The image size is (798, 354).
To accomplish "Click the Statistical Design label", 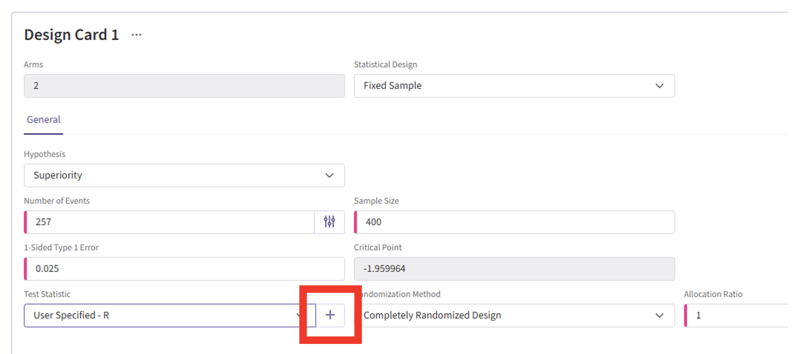I will tap(385, 65).
